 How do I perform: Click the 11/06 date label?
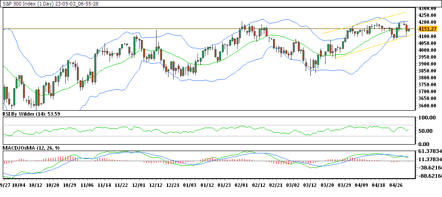pos(87,186)
